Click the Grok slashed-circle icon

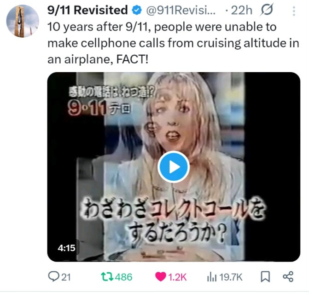(267, 10)
